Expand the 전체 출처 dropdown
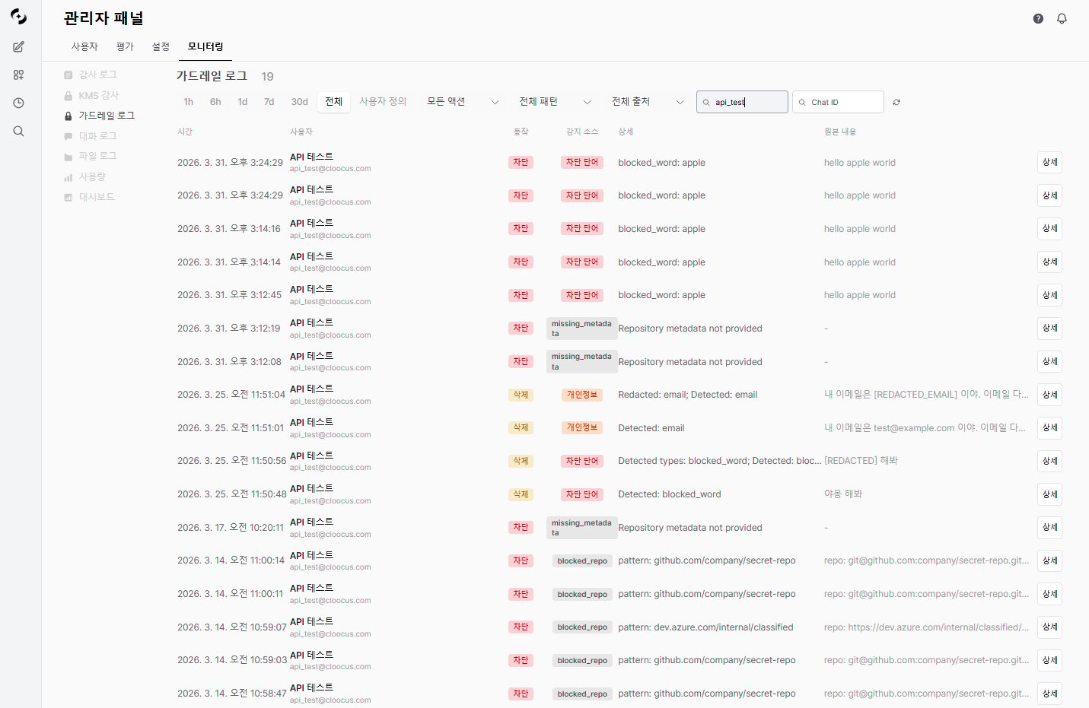The height and width of the screenshot is (708, 1089). 648,102
